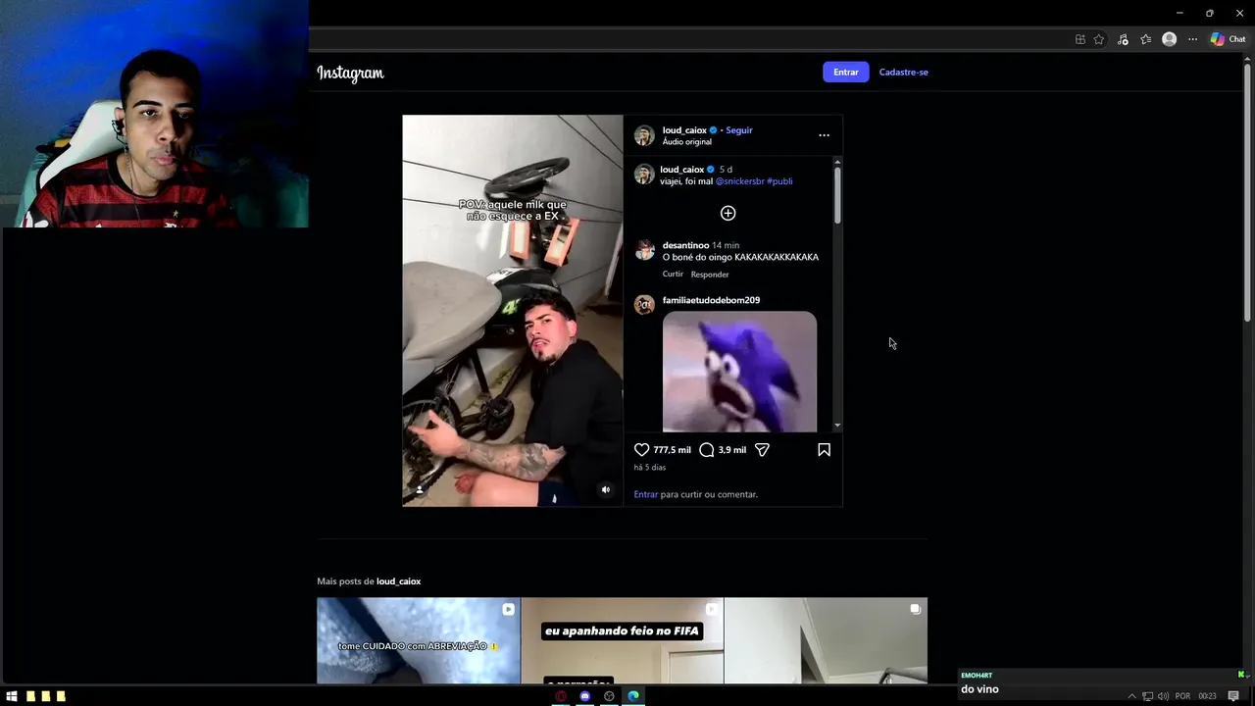
Task: Open the post options three-dot menu
Action: pos(824,135)
